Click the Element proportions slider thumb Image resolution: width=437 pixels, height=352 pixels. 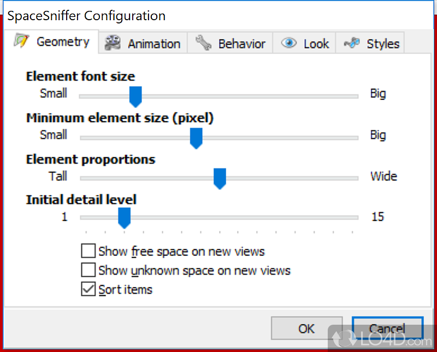[x=220, y=179]
